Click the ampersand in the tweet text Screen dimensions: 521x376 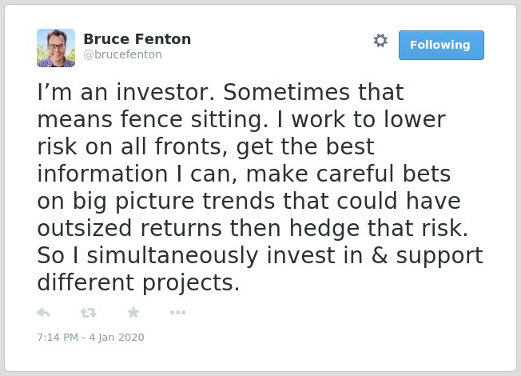380,255
